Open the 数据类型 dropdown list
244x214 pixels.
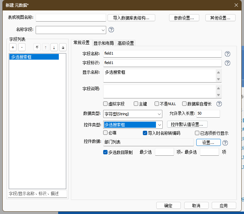(159, 114)
